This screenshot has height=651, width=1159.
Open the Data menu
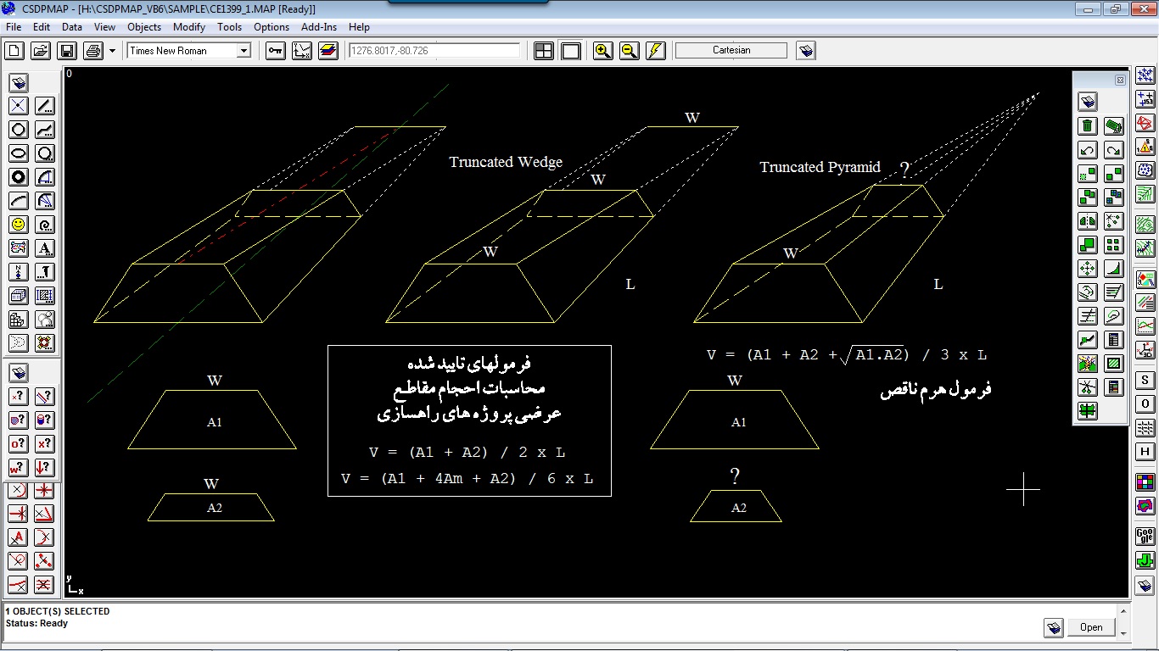point(72,27)
